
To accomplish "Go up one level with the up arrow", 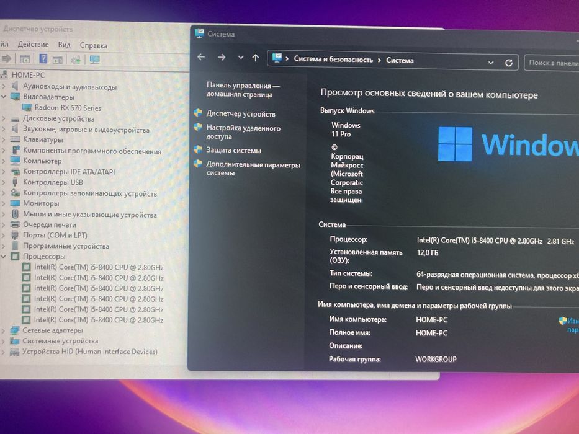I will [x=256, y=58].
